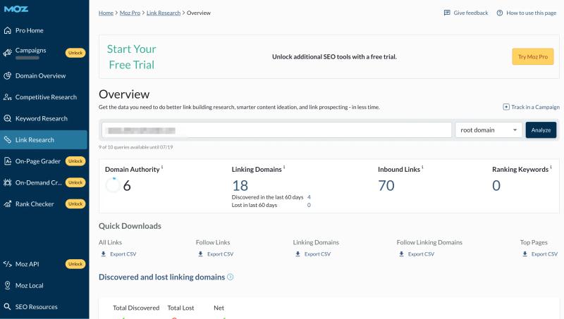Click the Unlock badge next to Campaigns
The width and height of the screenshot is (564, 319).
(75, 53)
